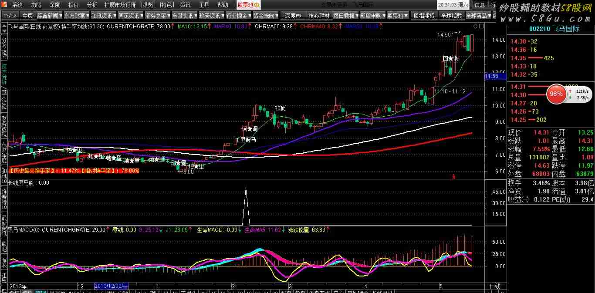The width and height of the screenshot is (595, 293).
Task: Click the 深度F9 button
Action: (293, 15)
